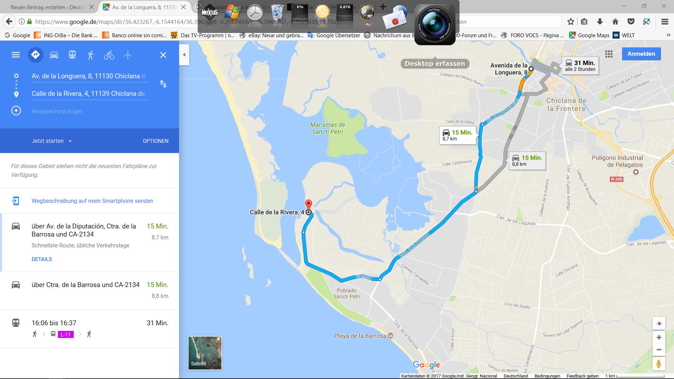
Task: Open the Google apps grid icon
Action: [609, 54]
